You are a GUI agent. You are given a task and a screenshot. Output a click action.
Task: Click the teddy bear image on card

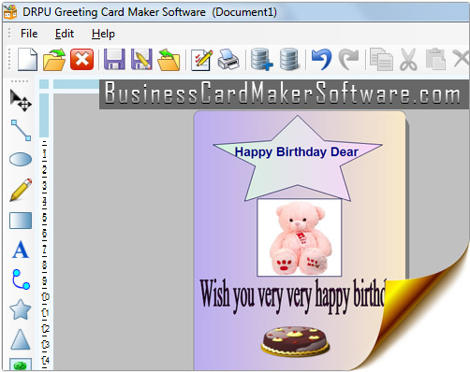(x=300, y=237)
